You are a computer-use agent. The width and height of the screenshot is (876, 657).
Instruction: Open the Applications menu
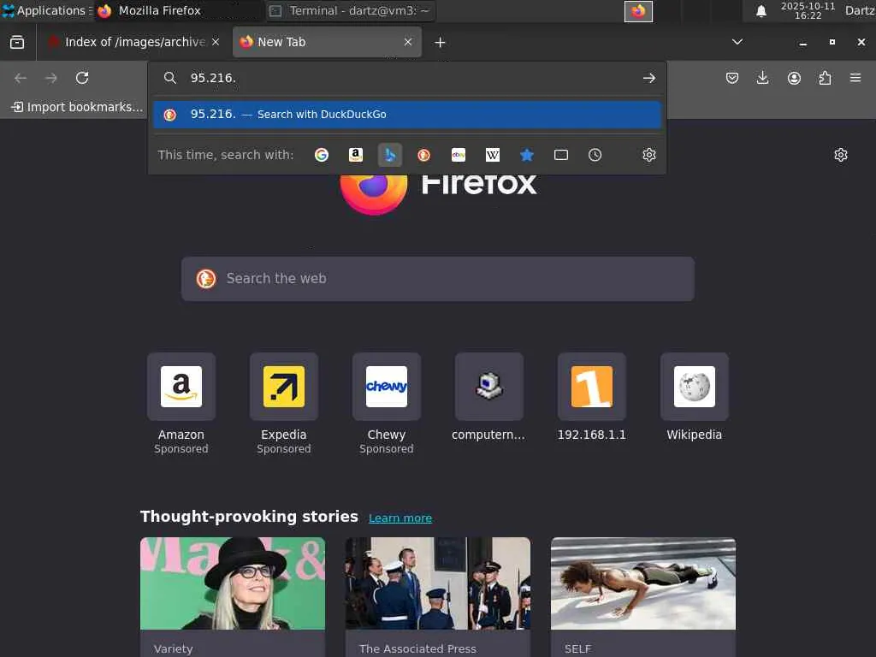(x=46, y=10)
